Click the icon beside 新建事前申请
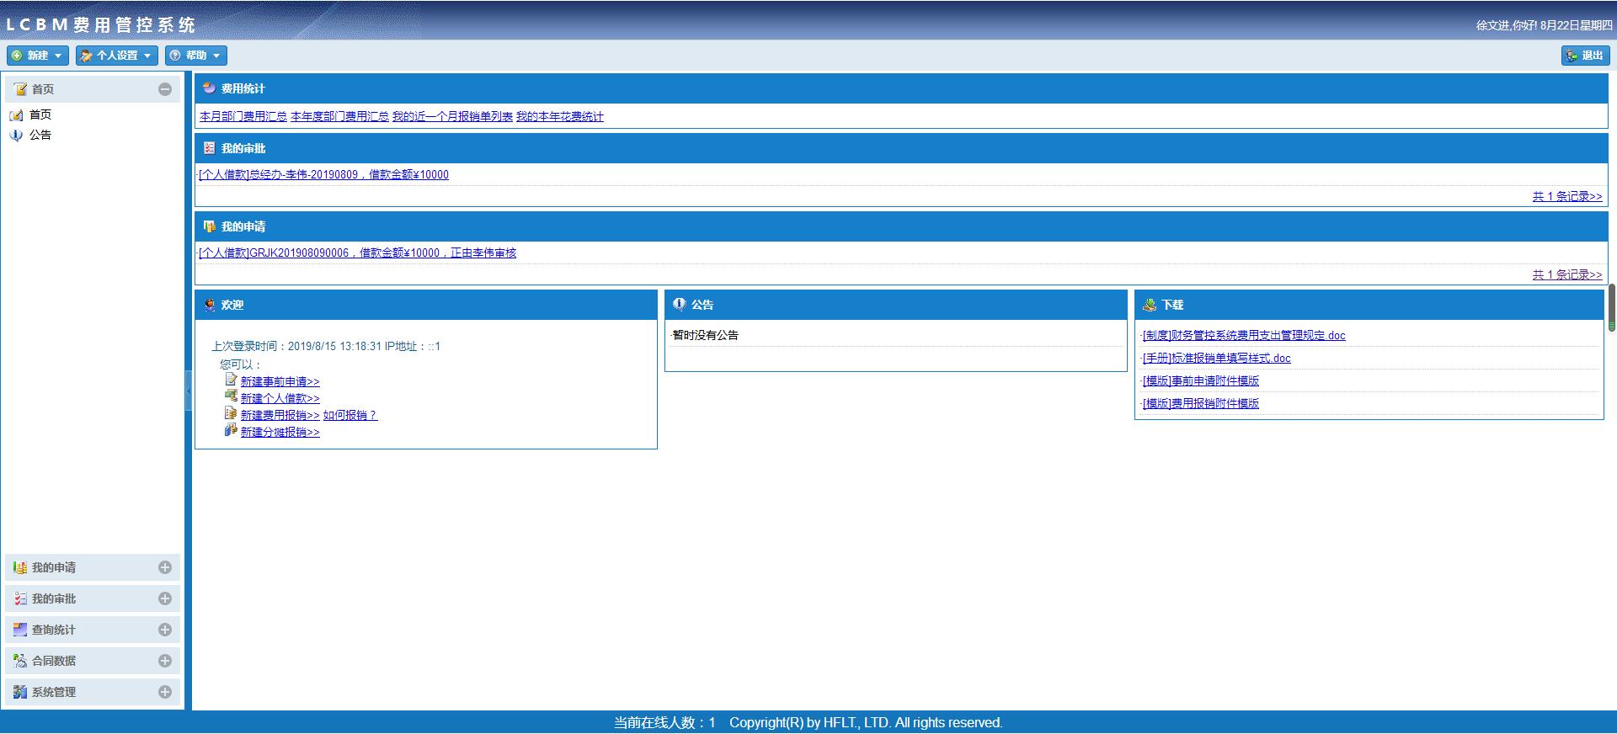 231,380
